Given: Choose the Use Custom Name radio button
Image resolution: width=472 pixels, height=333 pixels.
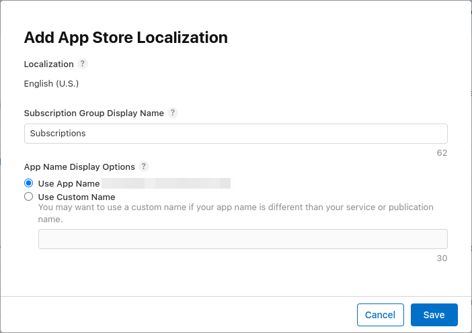Looking at the screenshot, I should tap(28, 197).
